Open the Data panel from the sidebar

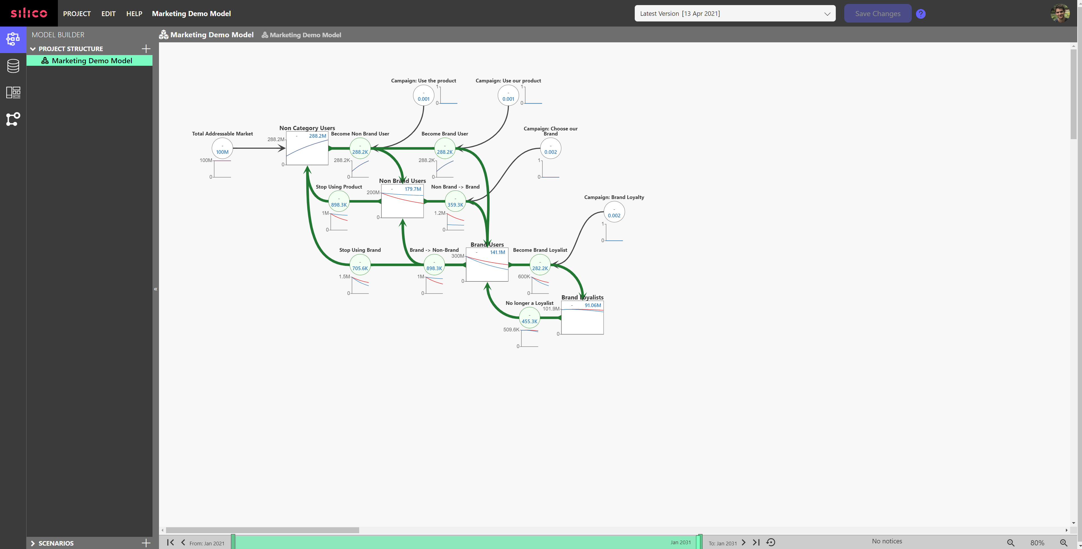coord(13,66)
